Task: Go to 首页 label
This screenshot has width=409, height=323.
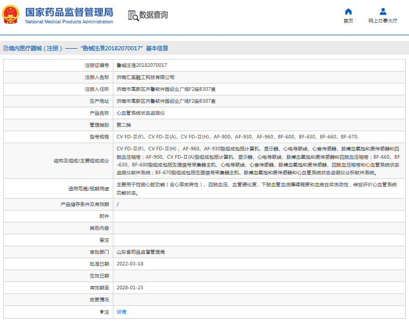Action: [348, 21]
